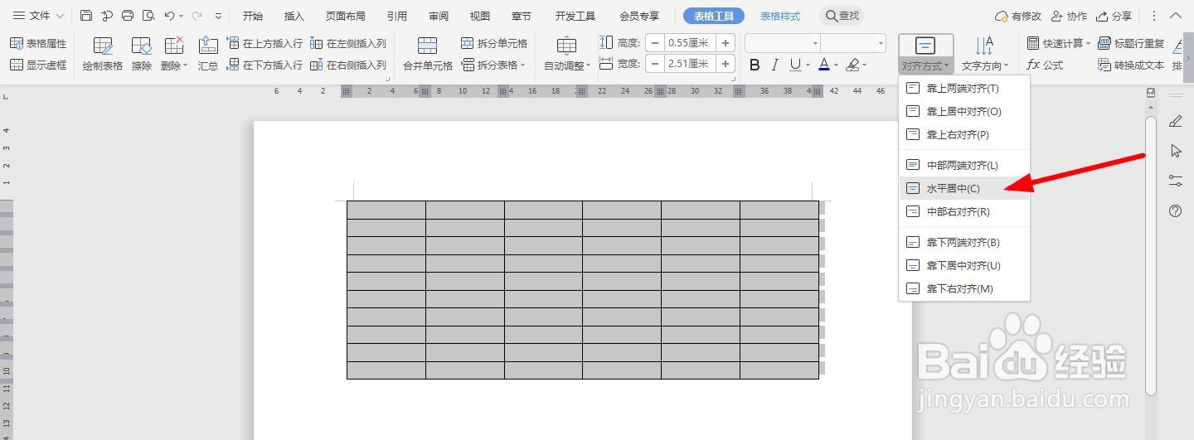Open the underline style dropdown arrow
The height and width of the screenshot is (440, 1194).
tap(808, 65)
